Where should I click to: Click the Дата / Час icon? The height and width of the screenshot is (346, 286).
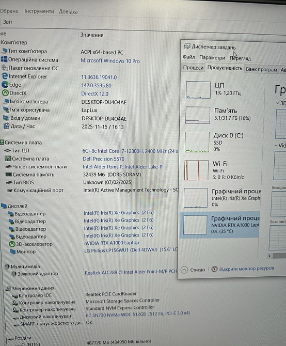(x=7, y=126)
